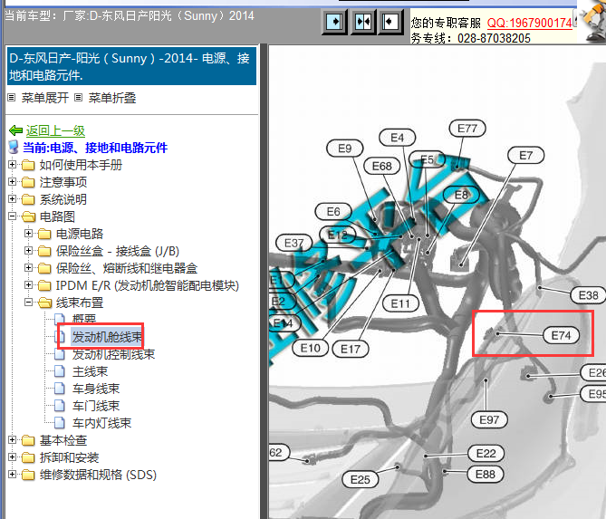606x519 pixels.
Task: Click the E68 connector label
Action: [x=382, y=166]
